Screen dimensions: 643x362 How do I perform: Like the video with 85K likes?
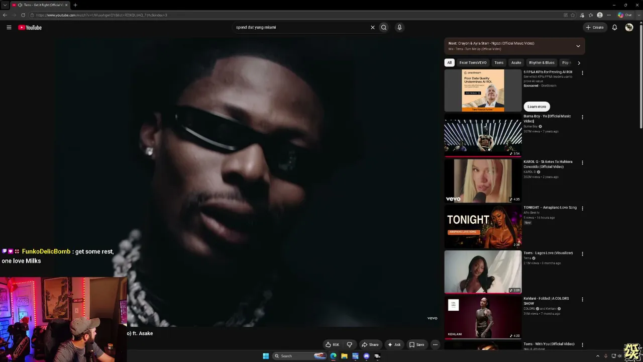coord(332,345)
